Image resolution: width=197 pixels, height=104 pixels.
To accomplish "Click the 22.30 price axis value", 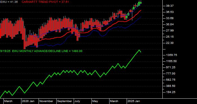I will point(170,43).
